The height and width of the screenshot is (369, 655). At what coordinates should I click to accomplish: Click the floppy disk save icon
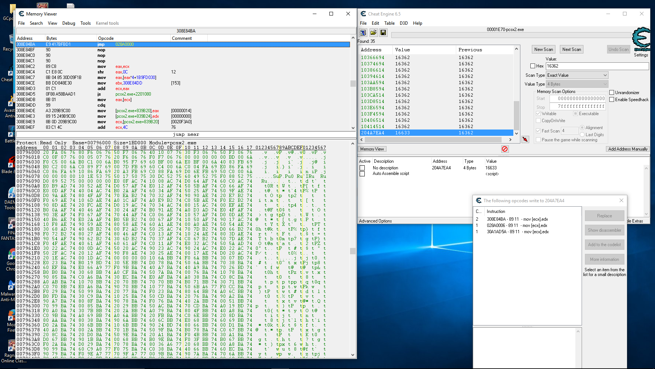[383, 33]
